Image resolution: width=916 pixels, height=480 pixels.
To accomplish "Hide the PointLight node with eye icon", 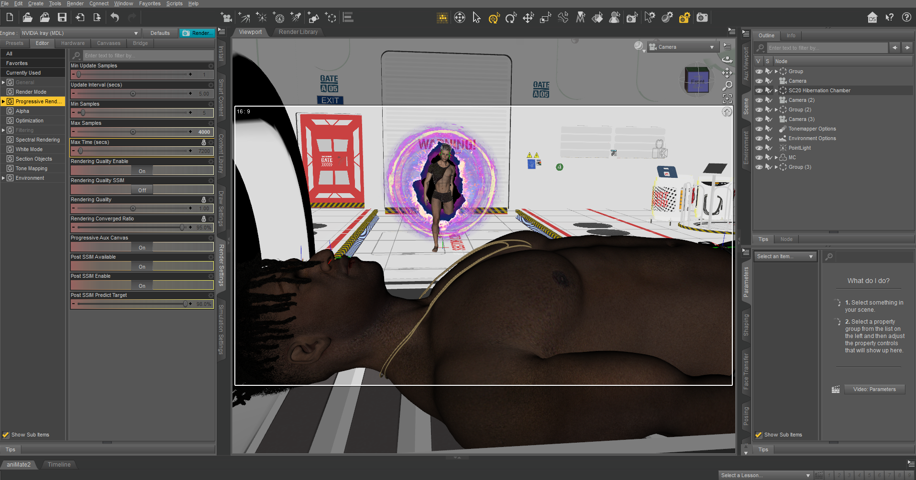I will (x=759, y=148).
